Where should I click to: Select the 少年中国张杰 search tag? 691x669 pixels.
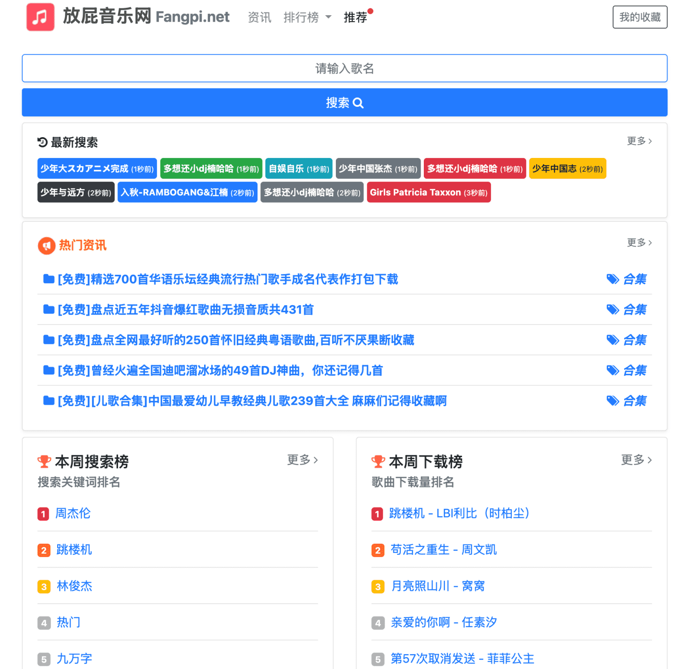(x=378, y=169)
